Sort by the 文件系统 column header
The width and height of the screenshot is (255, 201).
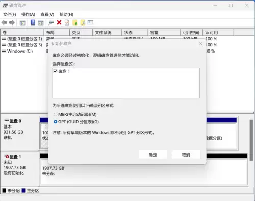(x=107, y=32)
